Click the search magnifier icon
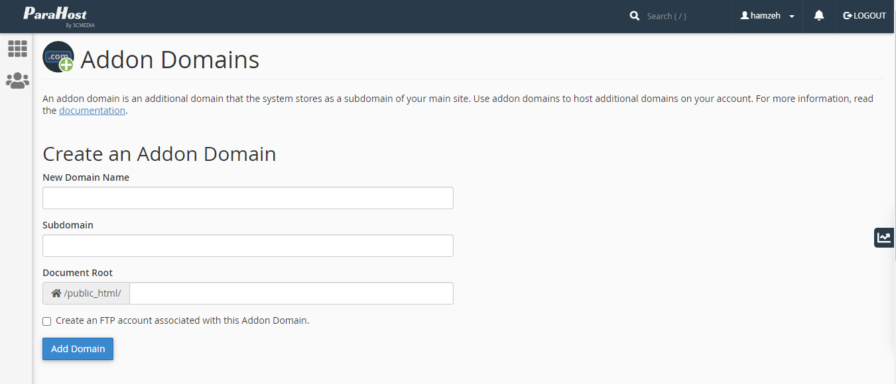The height and width of the screenshot is (384, 896). tap(635, 16)
